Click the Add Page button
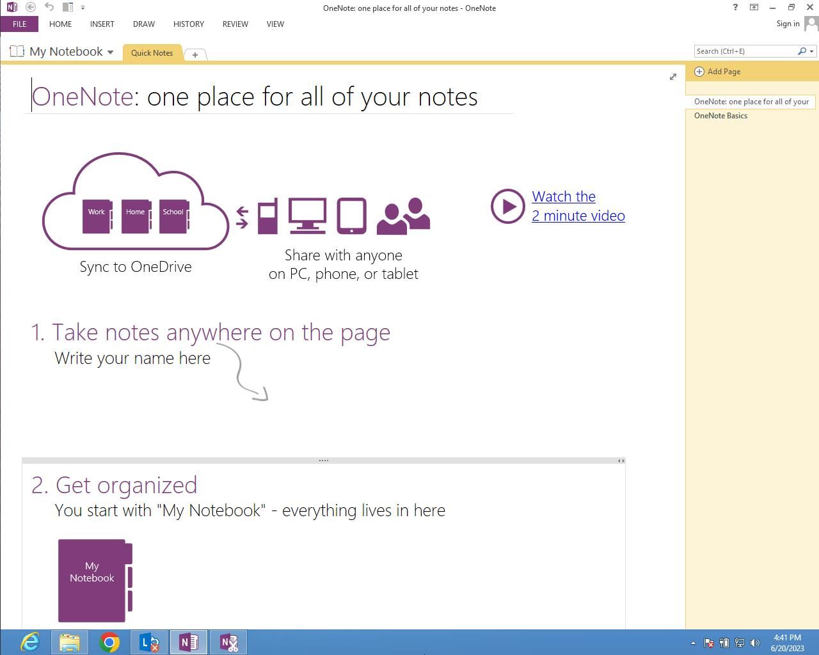Image resolution: width=819 pixels, height=655 pixels. 718,72
